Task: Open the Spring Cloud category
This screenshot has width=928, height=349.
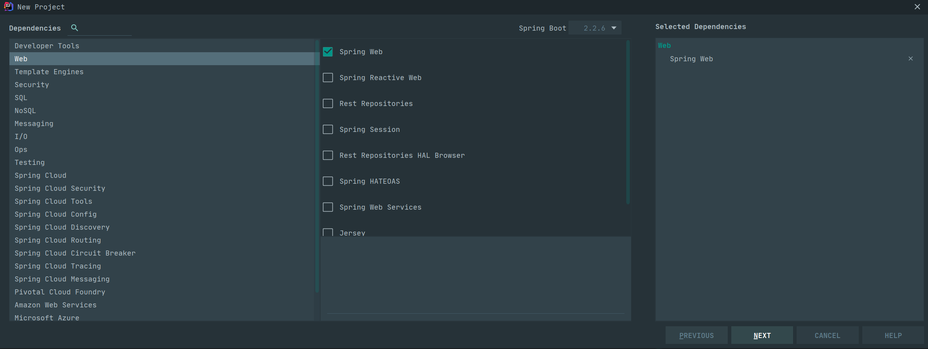Action: coord(162,175)
